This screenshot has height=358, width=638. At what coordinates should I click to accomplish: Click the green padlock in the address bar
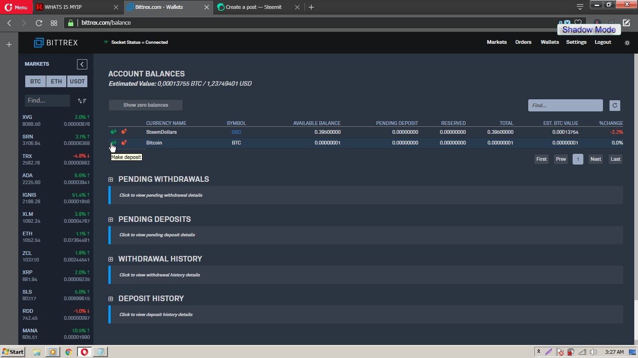pos(71,23)
